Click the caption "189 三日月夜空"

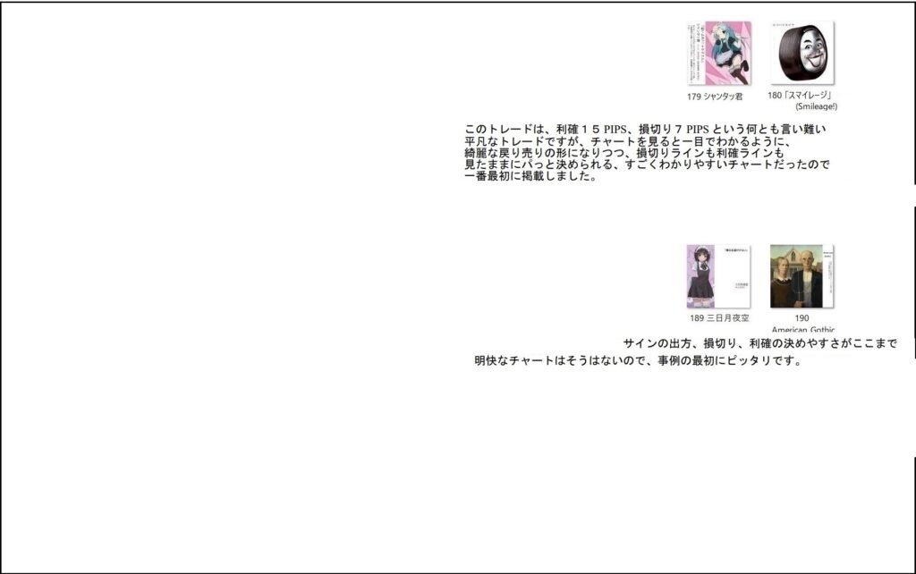click(x=718, y=318)
